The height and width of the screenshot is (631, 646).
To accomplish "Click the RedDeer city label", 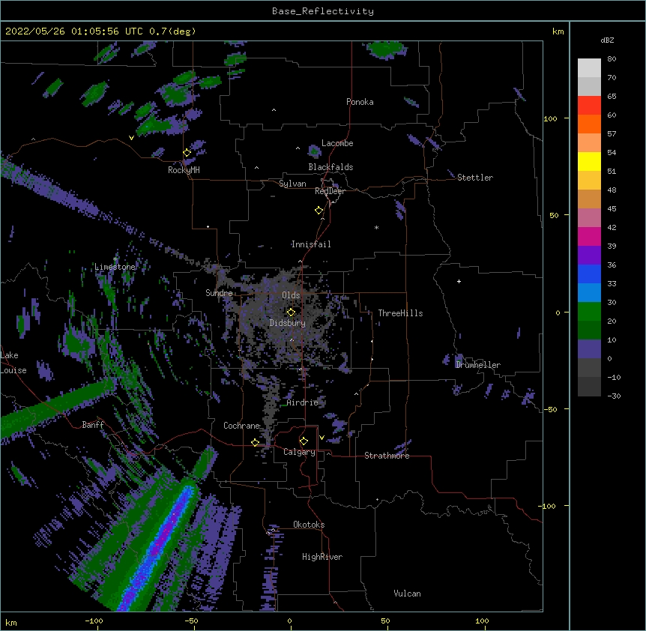I will (330, 191).
